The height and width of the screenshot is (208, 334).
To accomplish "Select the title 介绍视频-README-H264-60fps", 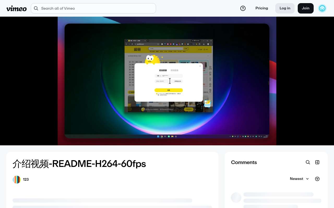I will [79, 164].
